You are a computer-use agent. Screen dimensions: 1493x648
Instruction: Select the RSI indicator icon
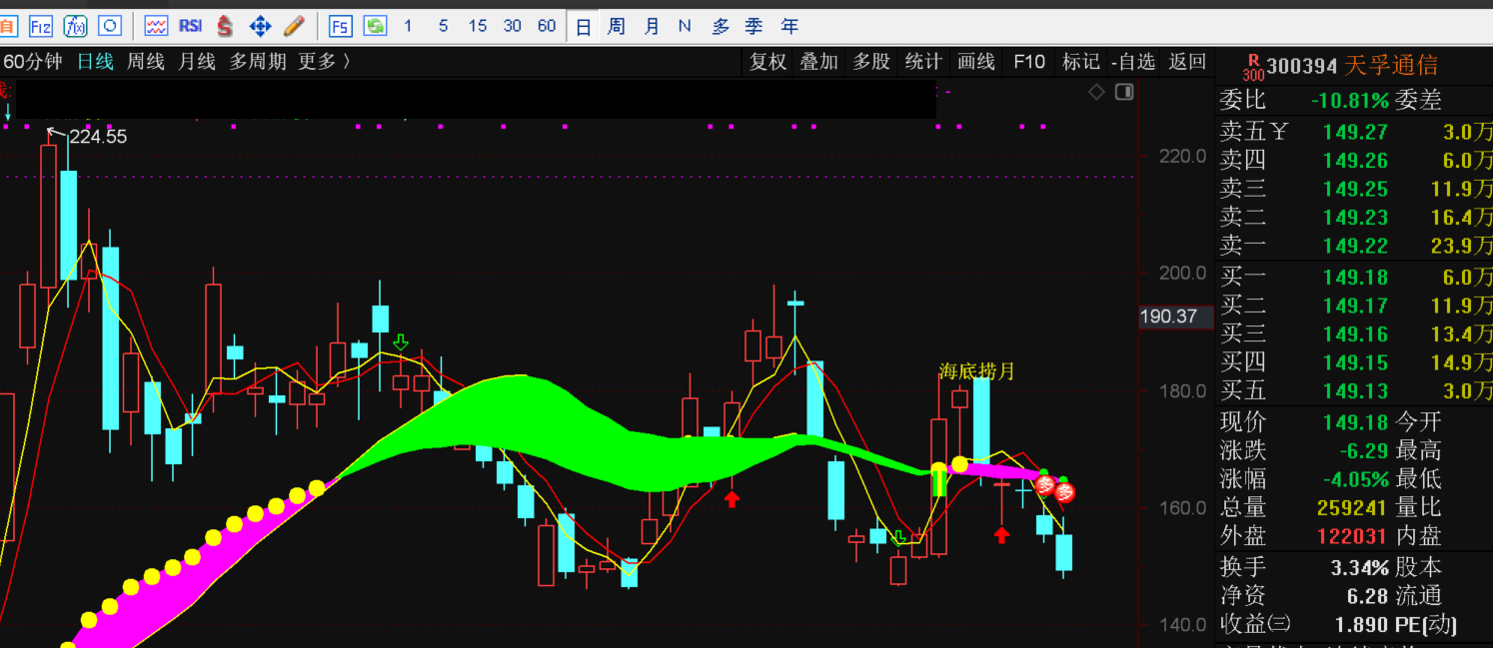[x=190, y=26]
